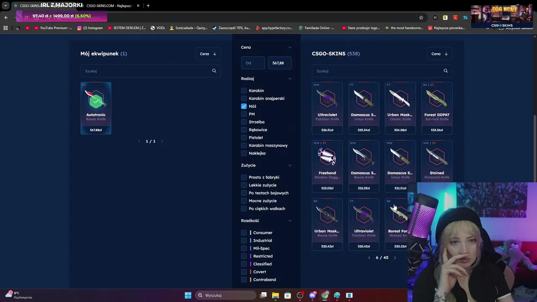This screenshot has height=302, width=537.
Task: Click the Szukaj field in CSGO-SKINS panel
Action: pyautogui.click(x=382, y=71)
